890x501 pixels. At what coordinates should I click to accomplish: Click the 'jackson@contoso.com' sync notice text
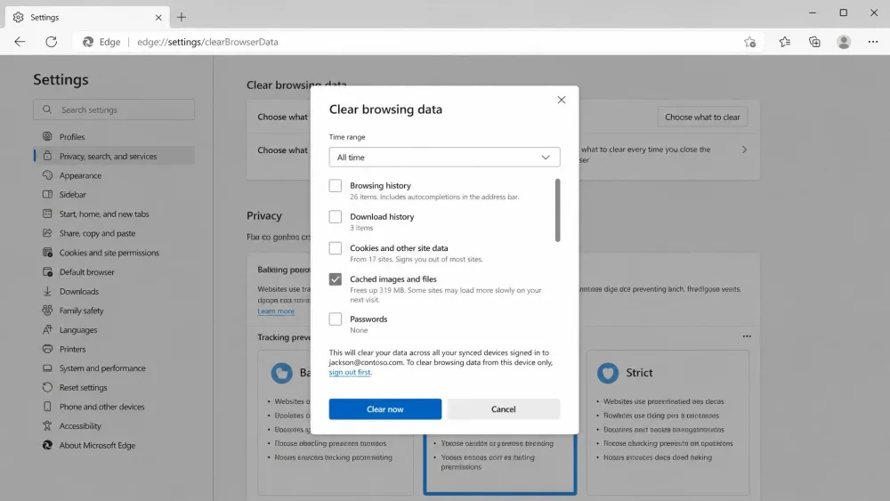point(366,362)
